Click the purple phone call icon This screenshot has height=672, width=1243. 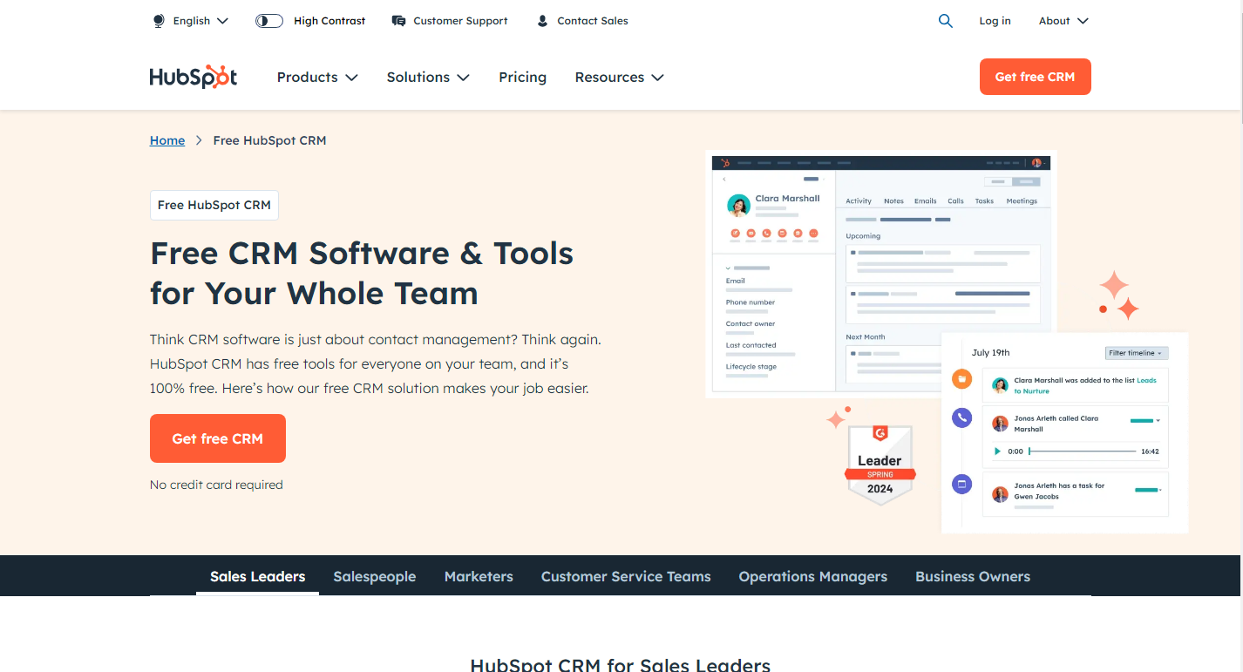tap(961, 417)
